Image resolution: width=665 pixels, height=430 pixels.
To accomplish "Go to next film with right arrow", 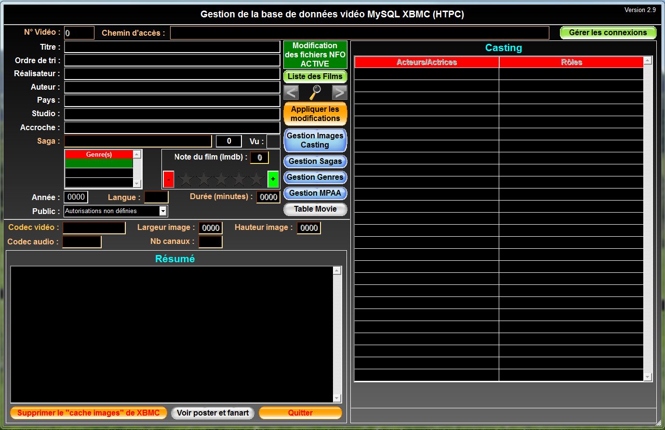I will coord(339,92).
